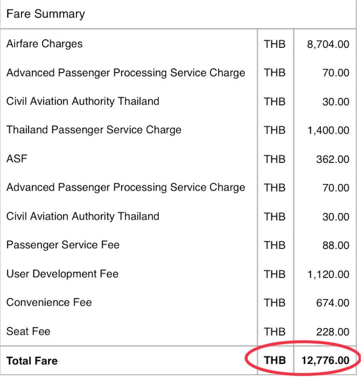361x385 pixels.
Task: Select the Thailand Passenger Service Charge row label
Action: click(94, 130)
